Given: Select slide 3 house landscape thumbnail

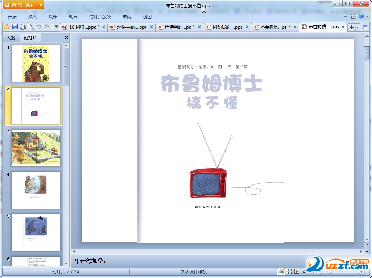Looking at the screenshot, I should (x=36, y=148).
